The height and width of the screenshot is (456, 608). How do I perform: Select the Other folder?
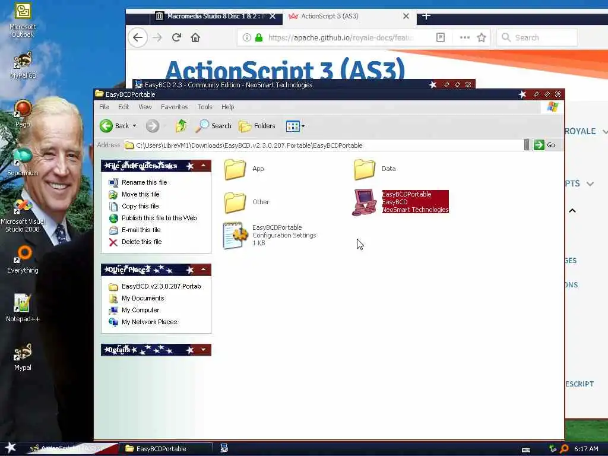(x=246, y=202)
